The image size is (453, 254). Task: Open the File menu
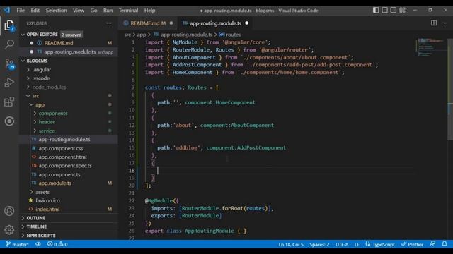click(x=21, y=11)
